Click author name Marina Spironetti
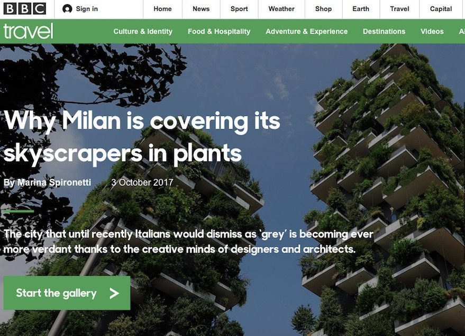Screen dimensions: 465x336 (x=54, y=183)
